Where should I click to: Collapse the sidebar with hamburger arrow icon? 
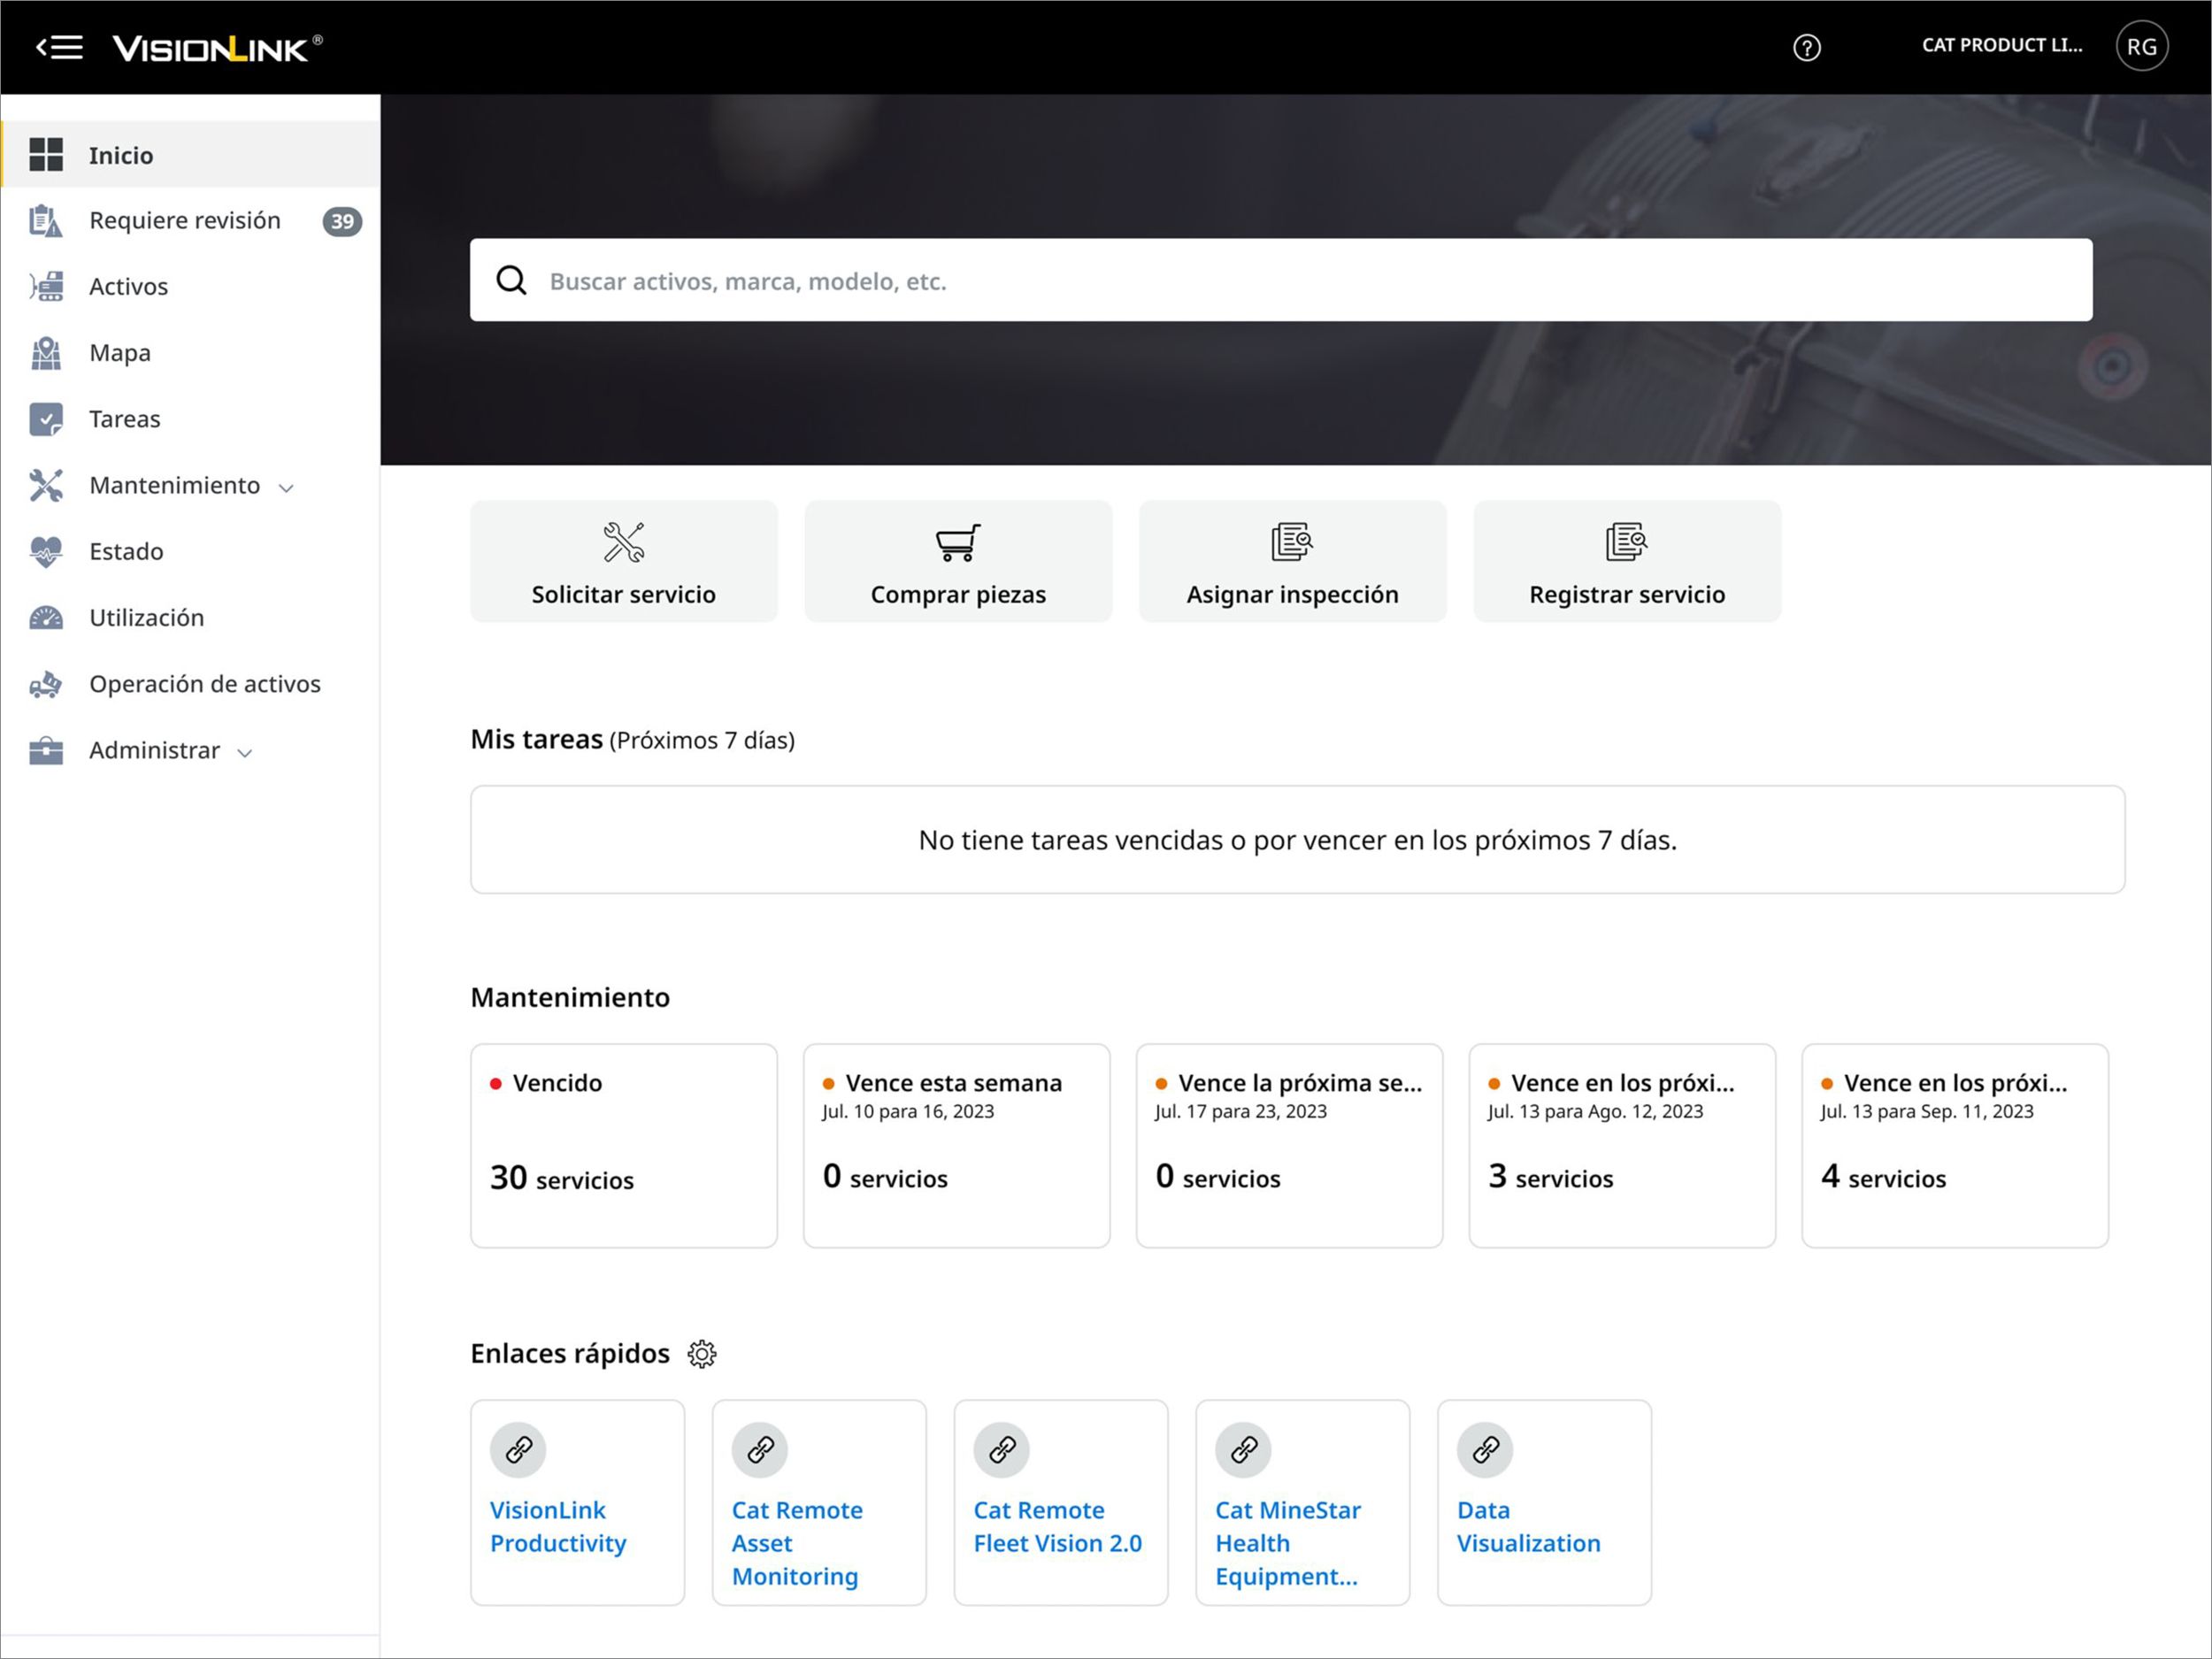pyautogui.click(x=60, y=47)
